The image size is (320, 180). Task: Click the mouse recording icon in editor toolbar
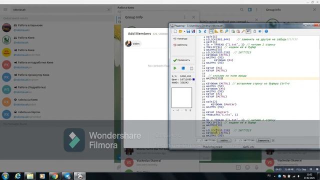pyautogui.click(x=254, y=31)
